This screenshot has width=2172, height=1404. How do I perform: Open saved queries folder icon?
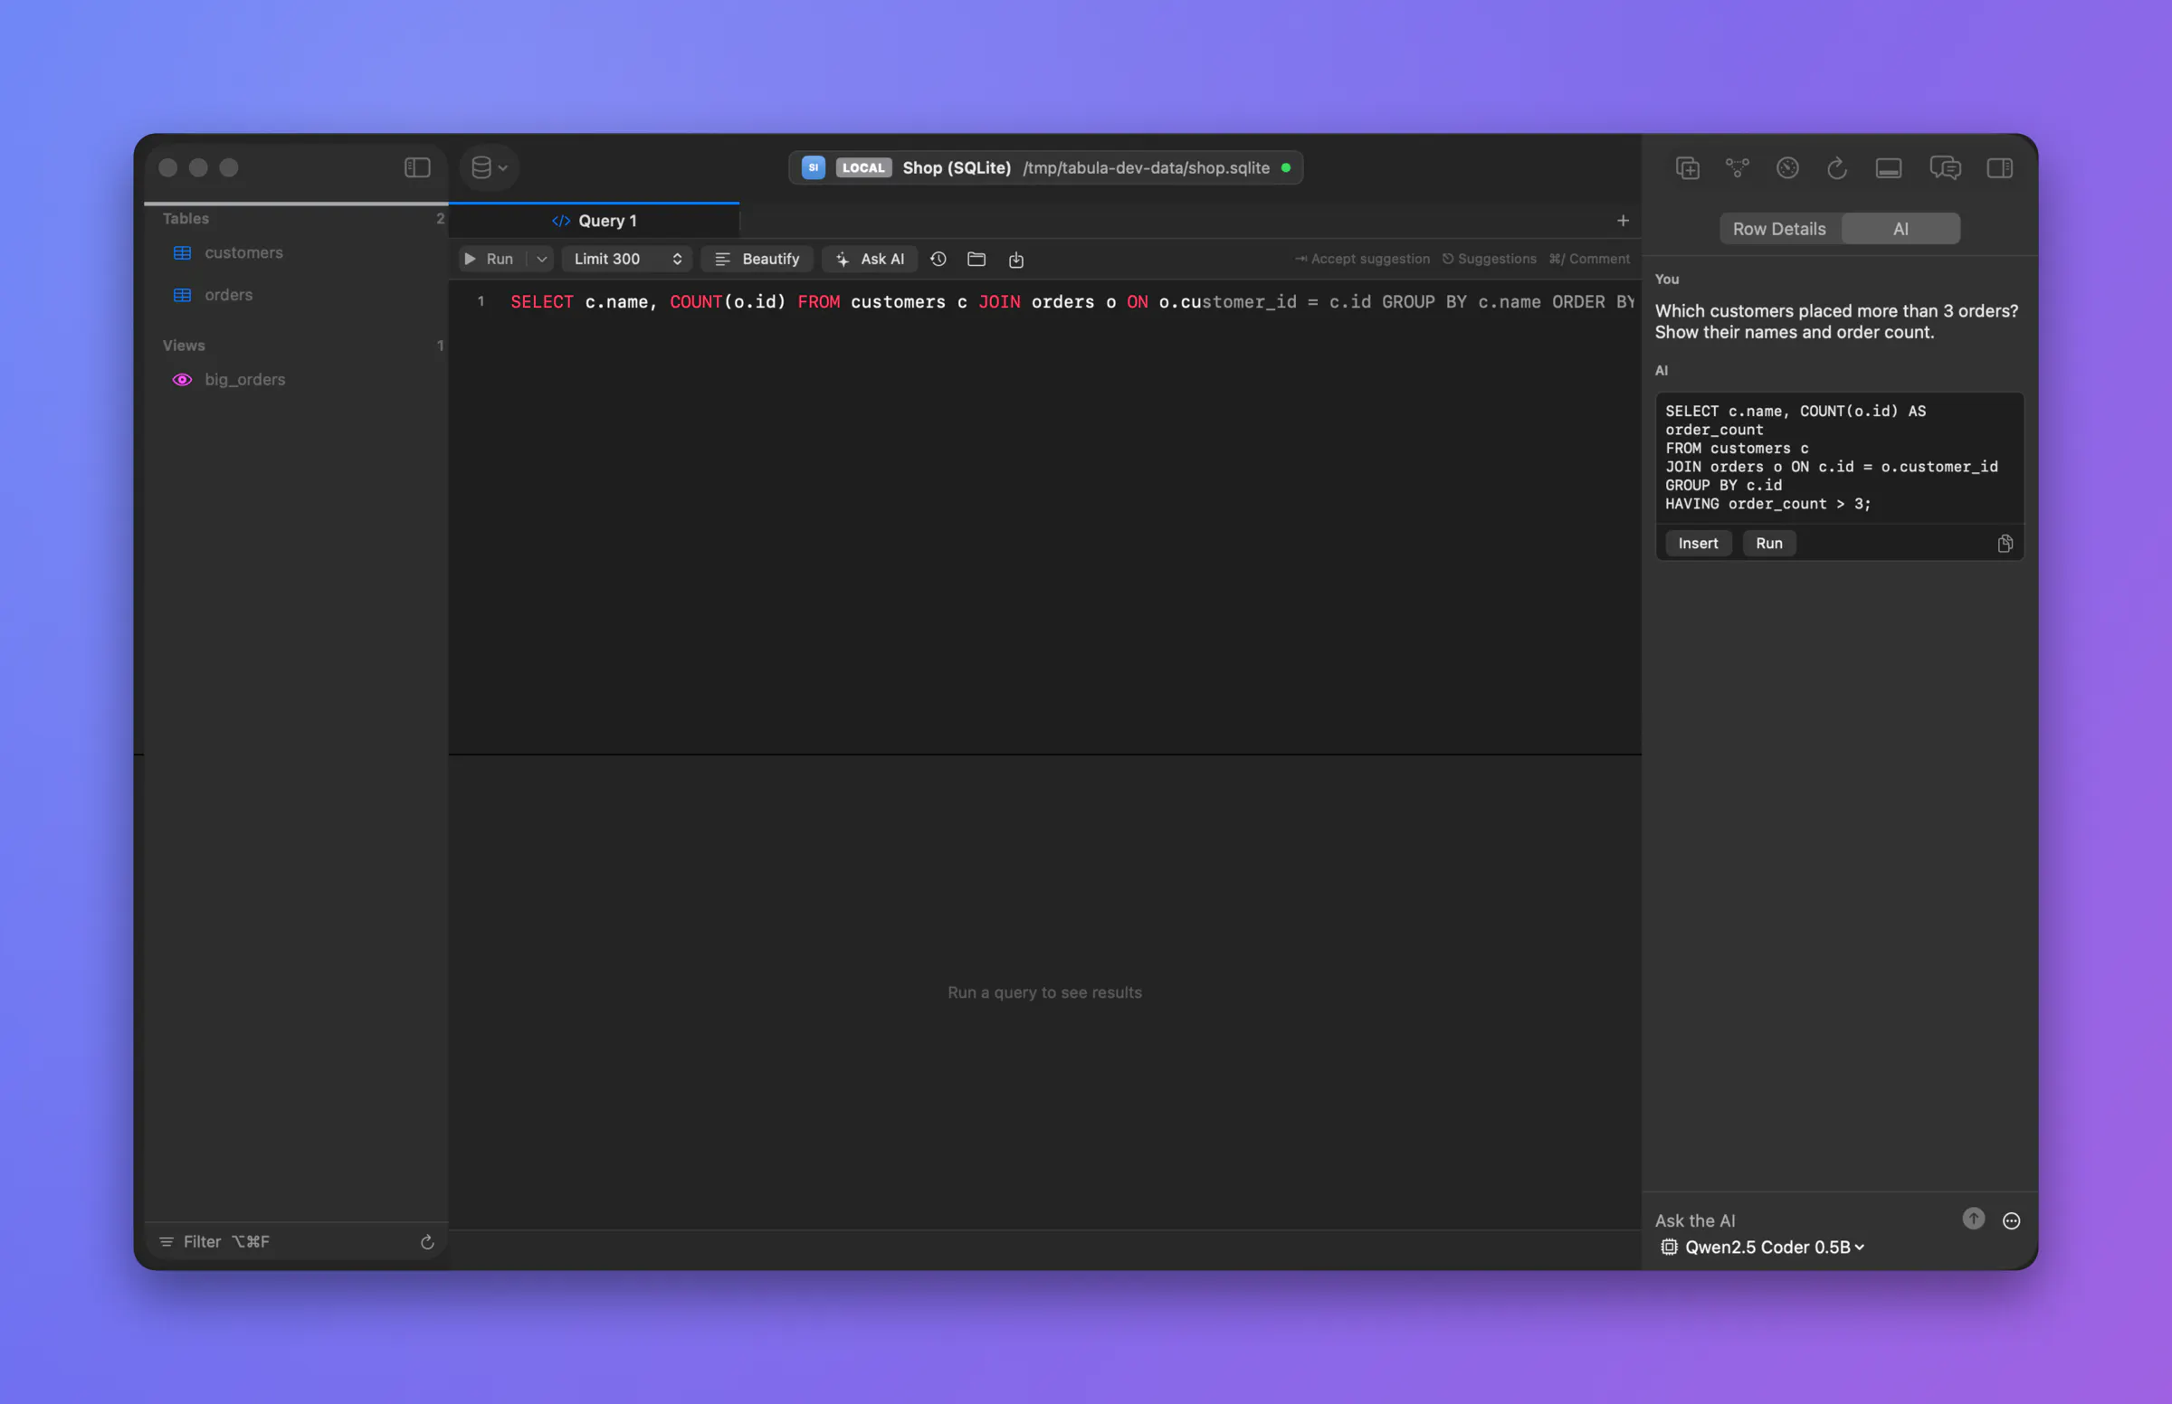point(976,259)
